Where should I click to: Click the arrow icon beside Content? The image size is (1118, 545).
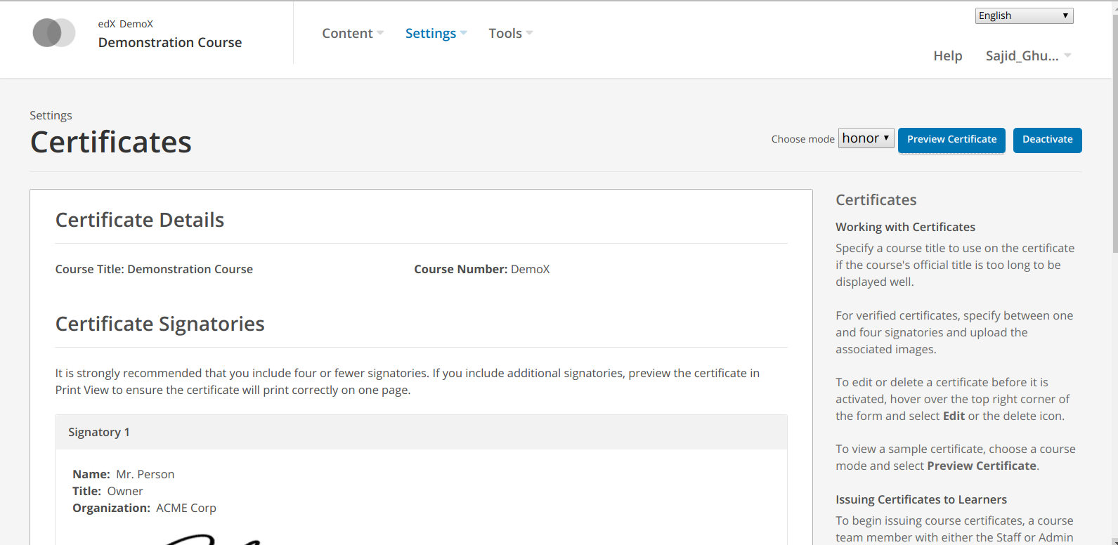pyautogui.click(x=380, y=33)
